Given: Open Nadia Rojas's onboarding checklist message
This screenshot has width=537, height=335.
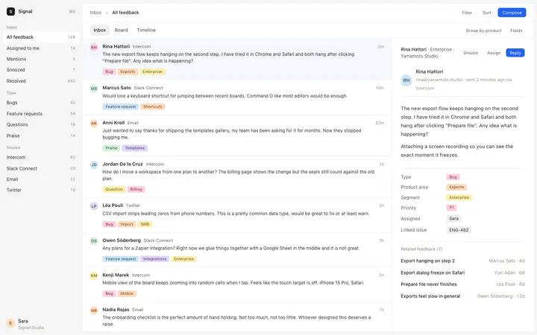Looking at the screenshot, I should 237,318.
